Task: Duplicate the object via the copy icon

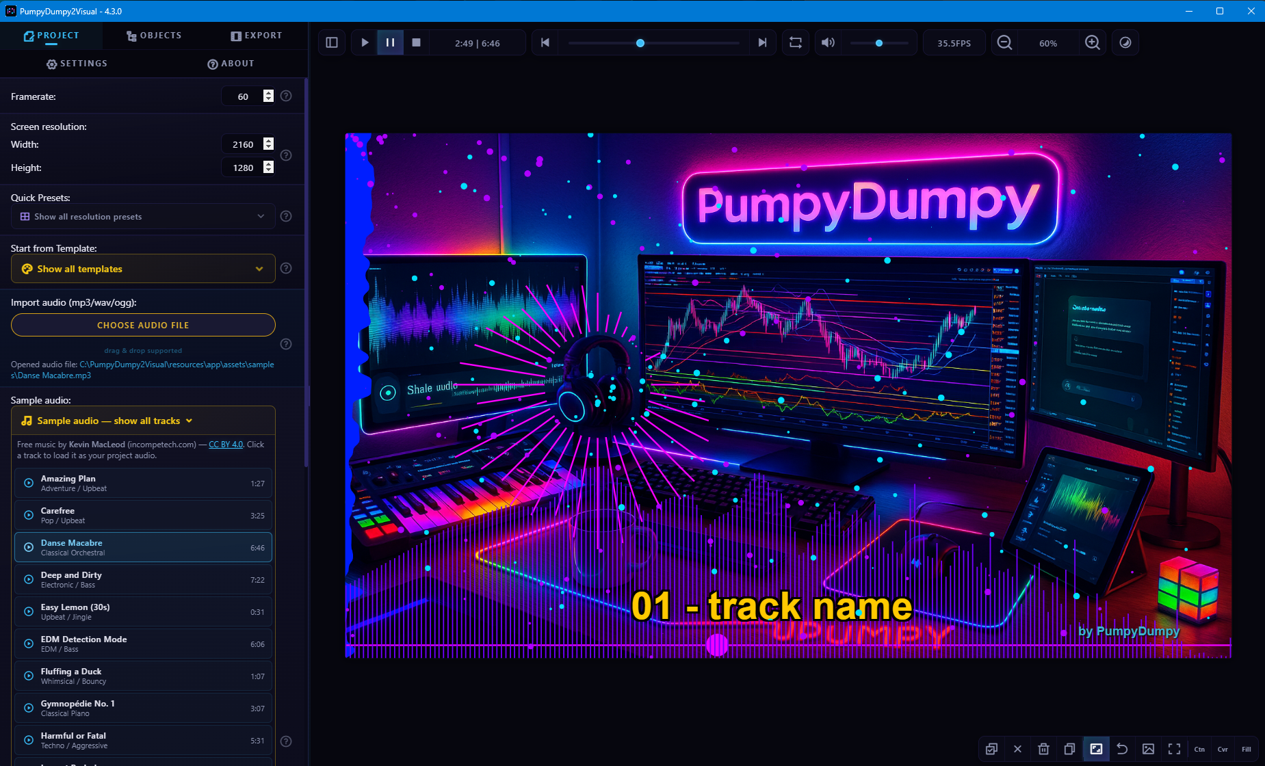Action: click(x=1069, y=749)
